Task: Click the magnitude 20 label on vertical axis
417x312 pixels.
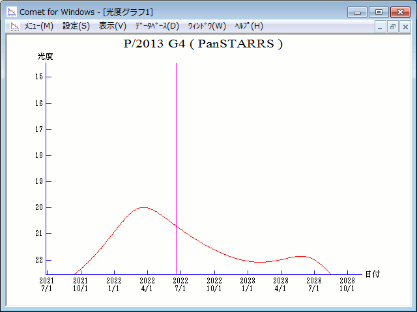Action: pyautogui.click(x=39, y=207)
